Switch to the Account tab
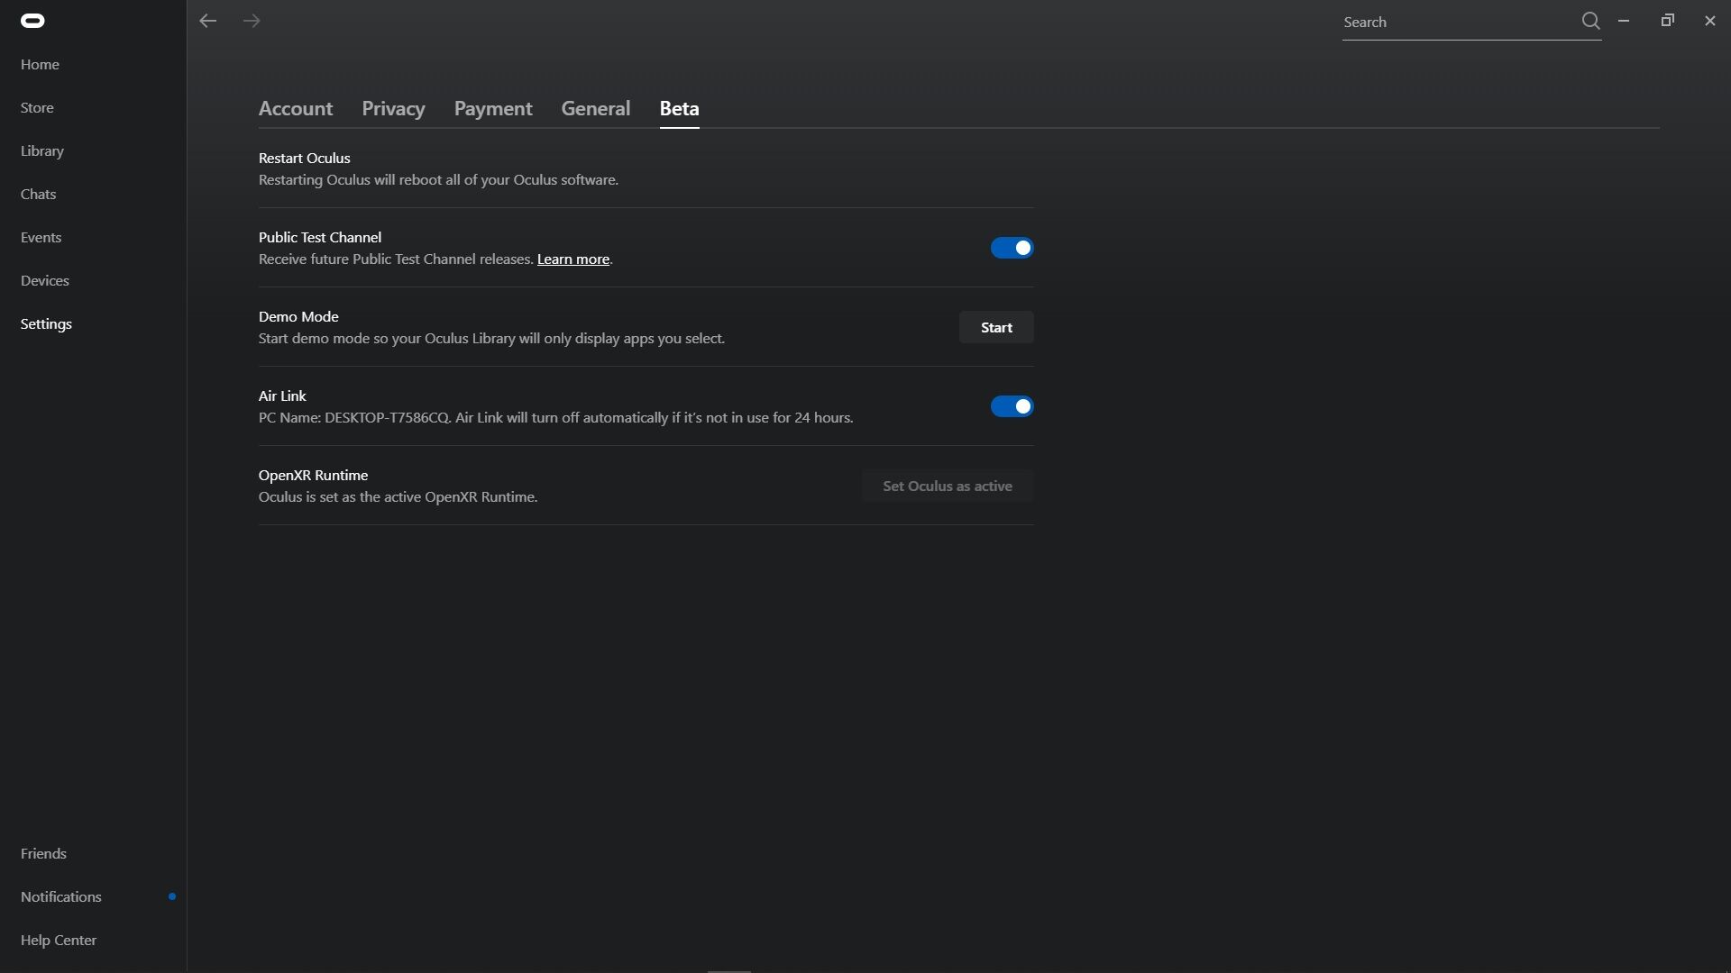 pyautogui.click(x=296, y=108)
